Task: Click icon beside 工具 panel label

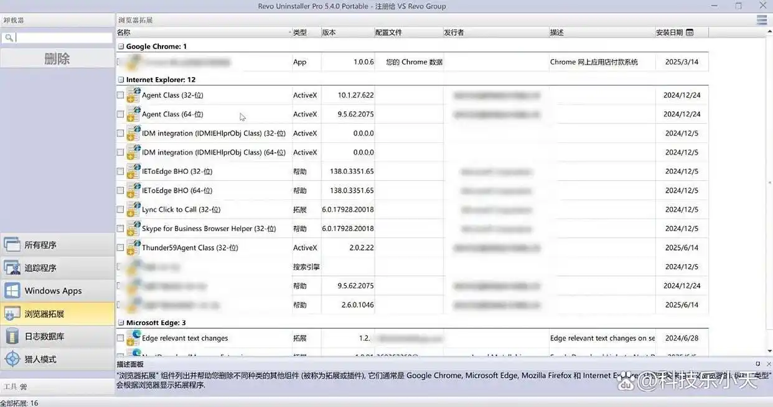Action: [23, 386]
